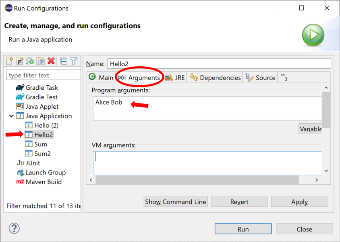Click the Run button

tap(243, 229)
